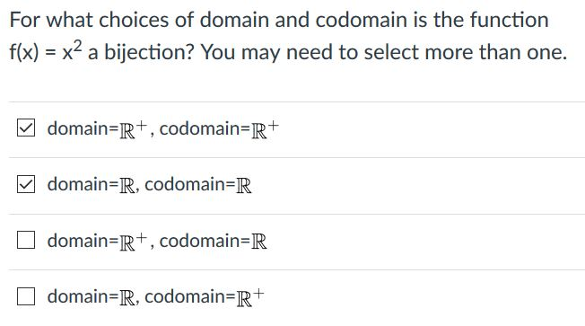Enable the domain=ℝ, codomain=ℝ⁺ checkbox
The height and width of the screenshot is (326, 585).
tap(26, 296)
